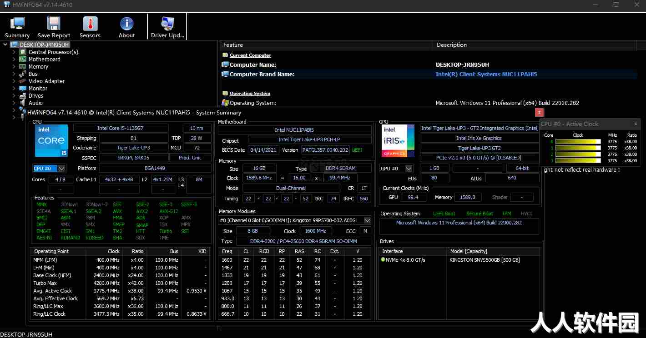Screen dimensions: 646x338
Task: Click the Dual-Channel memory mode field
Action: coord(291,188)
